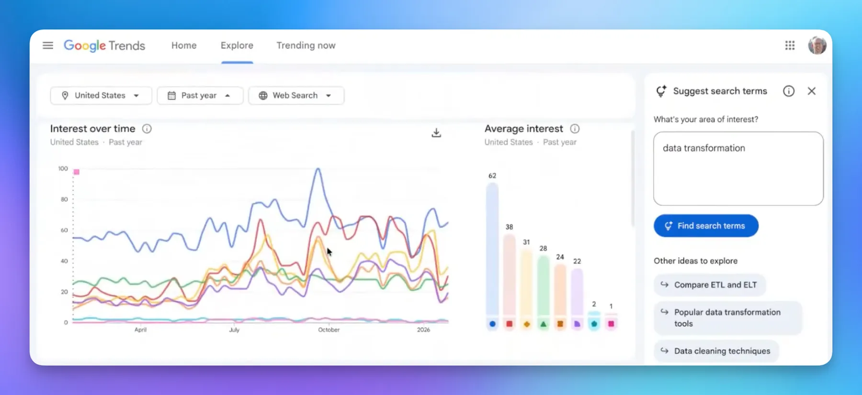Open the Google apps grid
The height and width of the screenshot is (395, 862).
coord(790,45)
